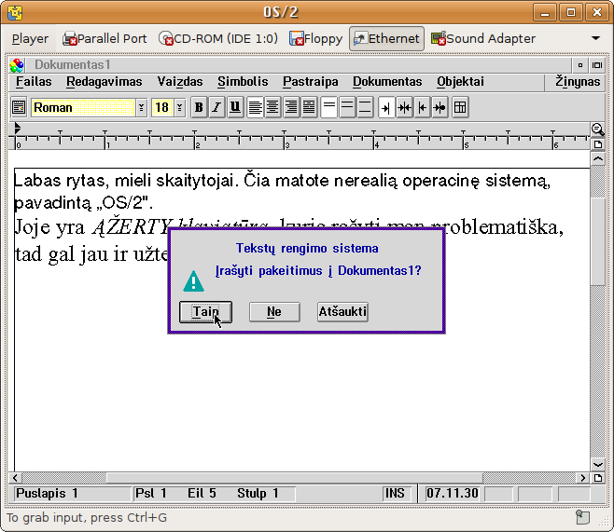Click the vertical scrollbar thumb

click(597, 242)
